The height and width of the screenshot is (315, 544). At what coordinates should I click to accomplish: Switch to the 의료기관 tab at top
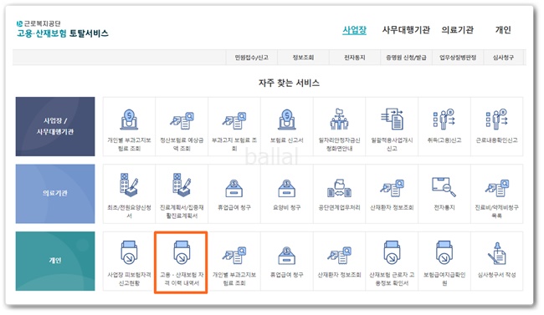click(458, 30)
